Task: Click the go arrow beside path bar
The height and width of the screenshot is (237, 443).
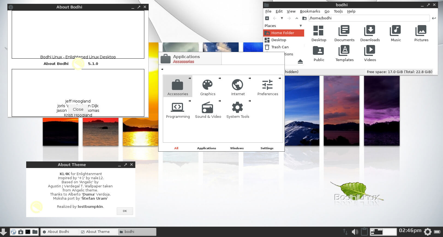Action: point(434,18)
